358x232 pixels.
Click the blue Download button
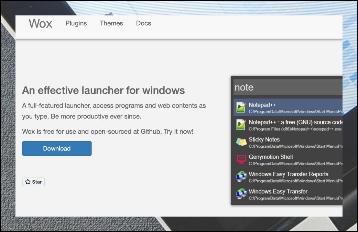[x=57, y=148]
